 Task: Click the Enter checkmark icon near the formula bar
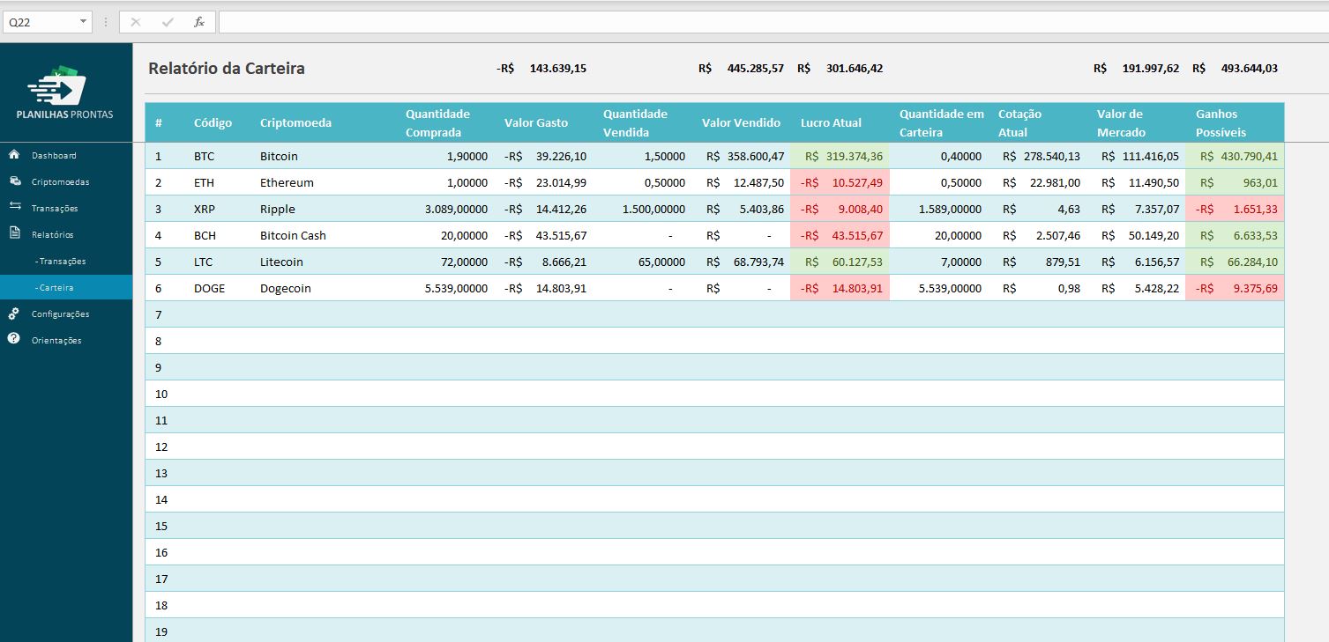coord(168,21)
